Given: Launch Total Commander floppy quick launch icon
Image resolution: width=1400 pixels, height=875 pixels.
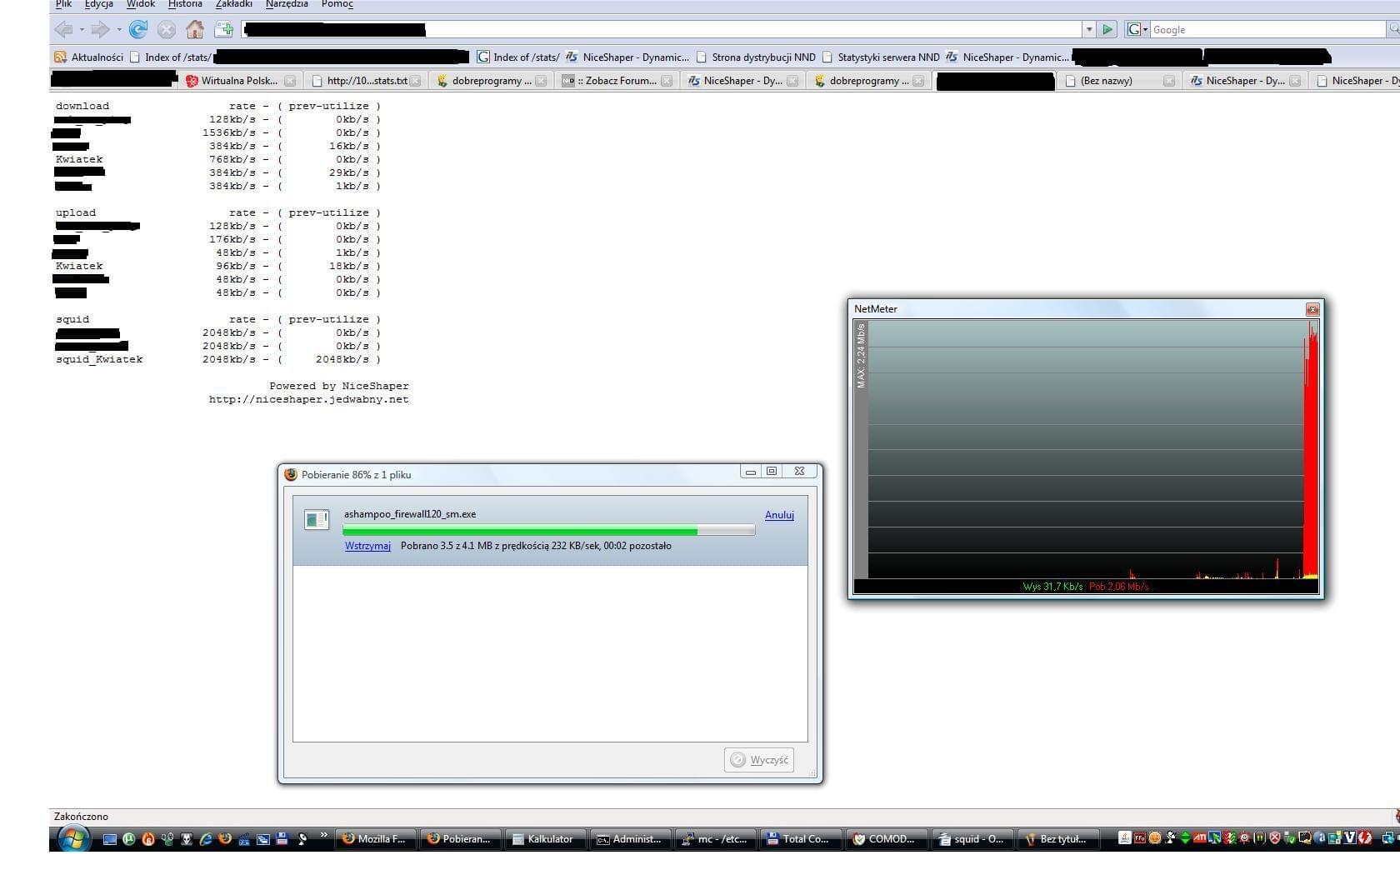Looking at the screenshot, I should (x=282, y=839).
